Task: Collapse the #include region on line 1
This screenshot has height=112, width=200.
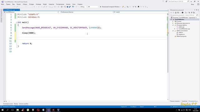Action: point(17,15)
